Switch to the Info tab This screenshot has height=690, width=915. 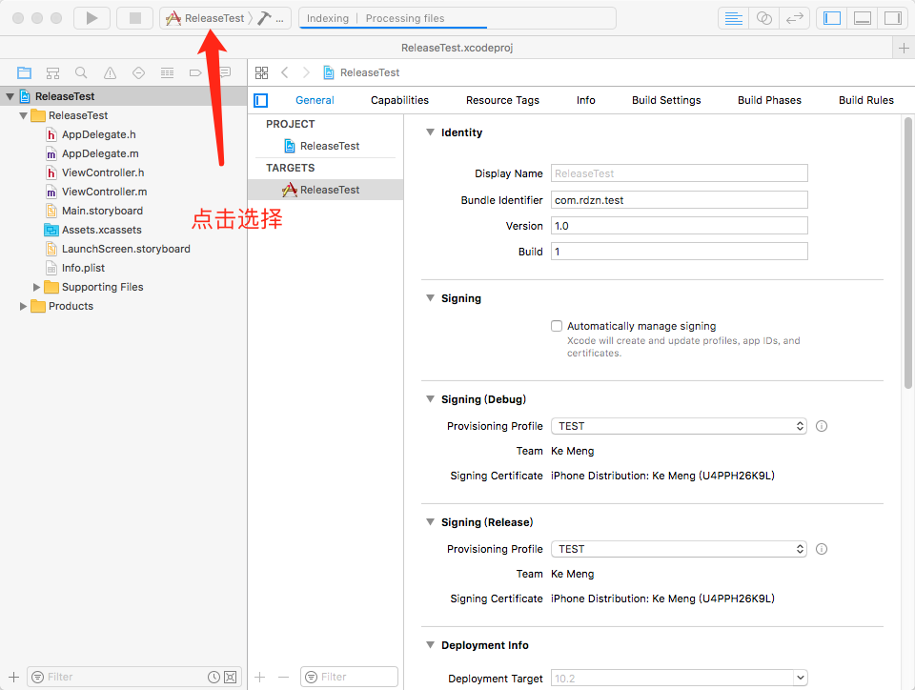point(586,100)
